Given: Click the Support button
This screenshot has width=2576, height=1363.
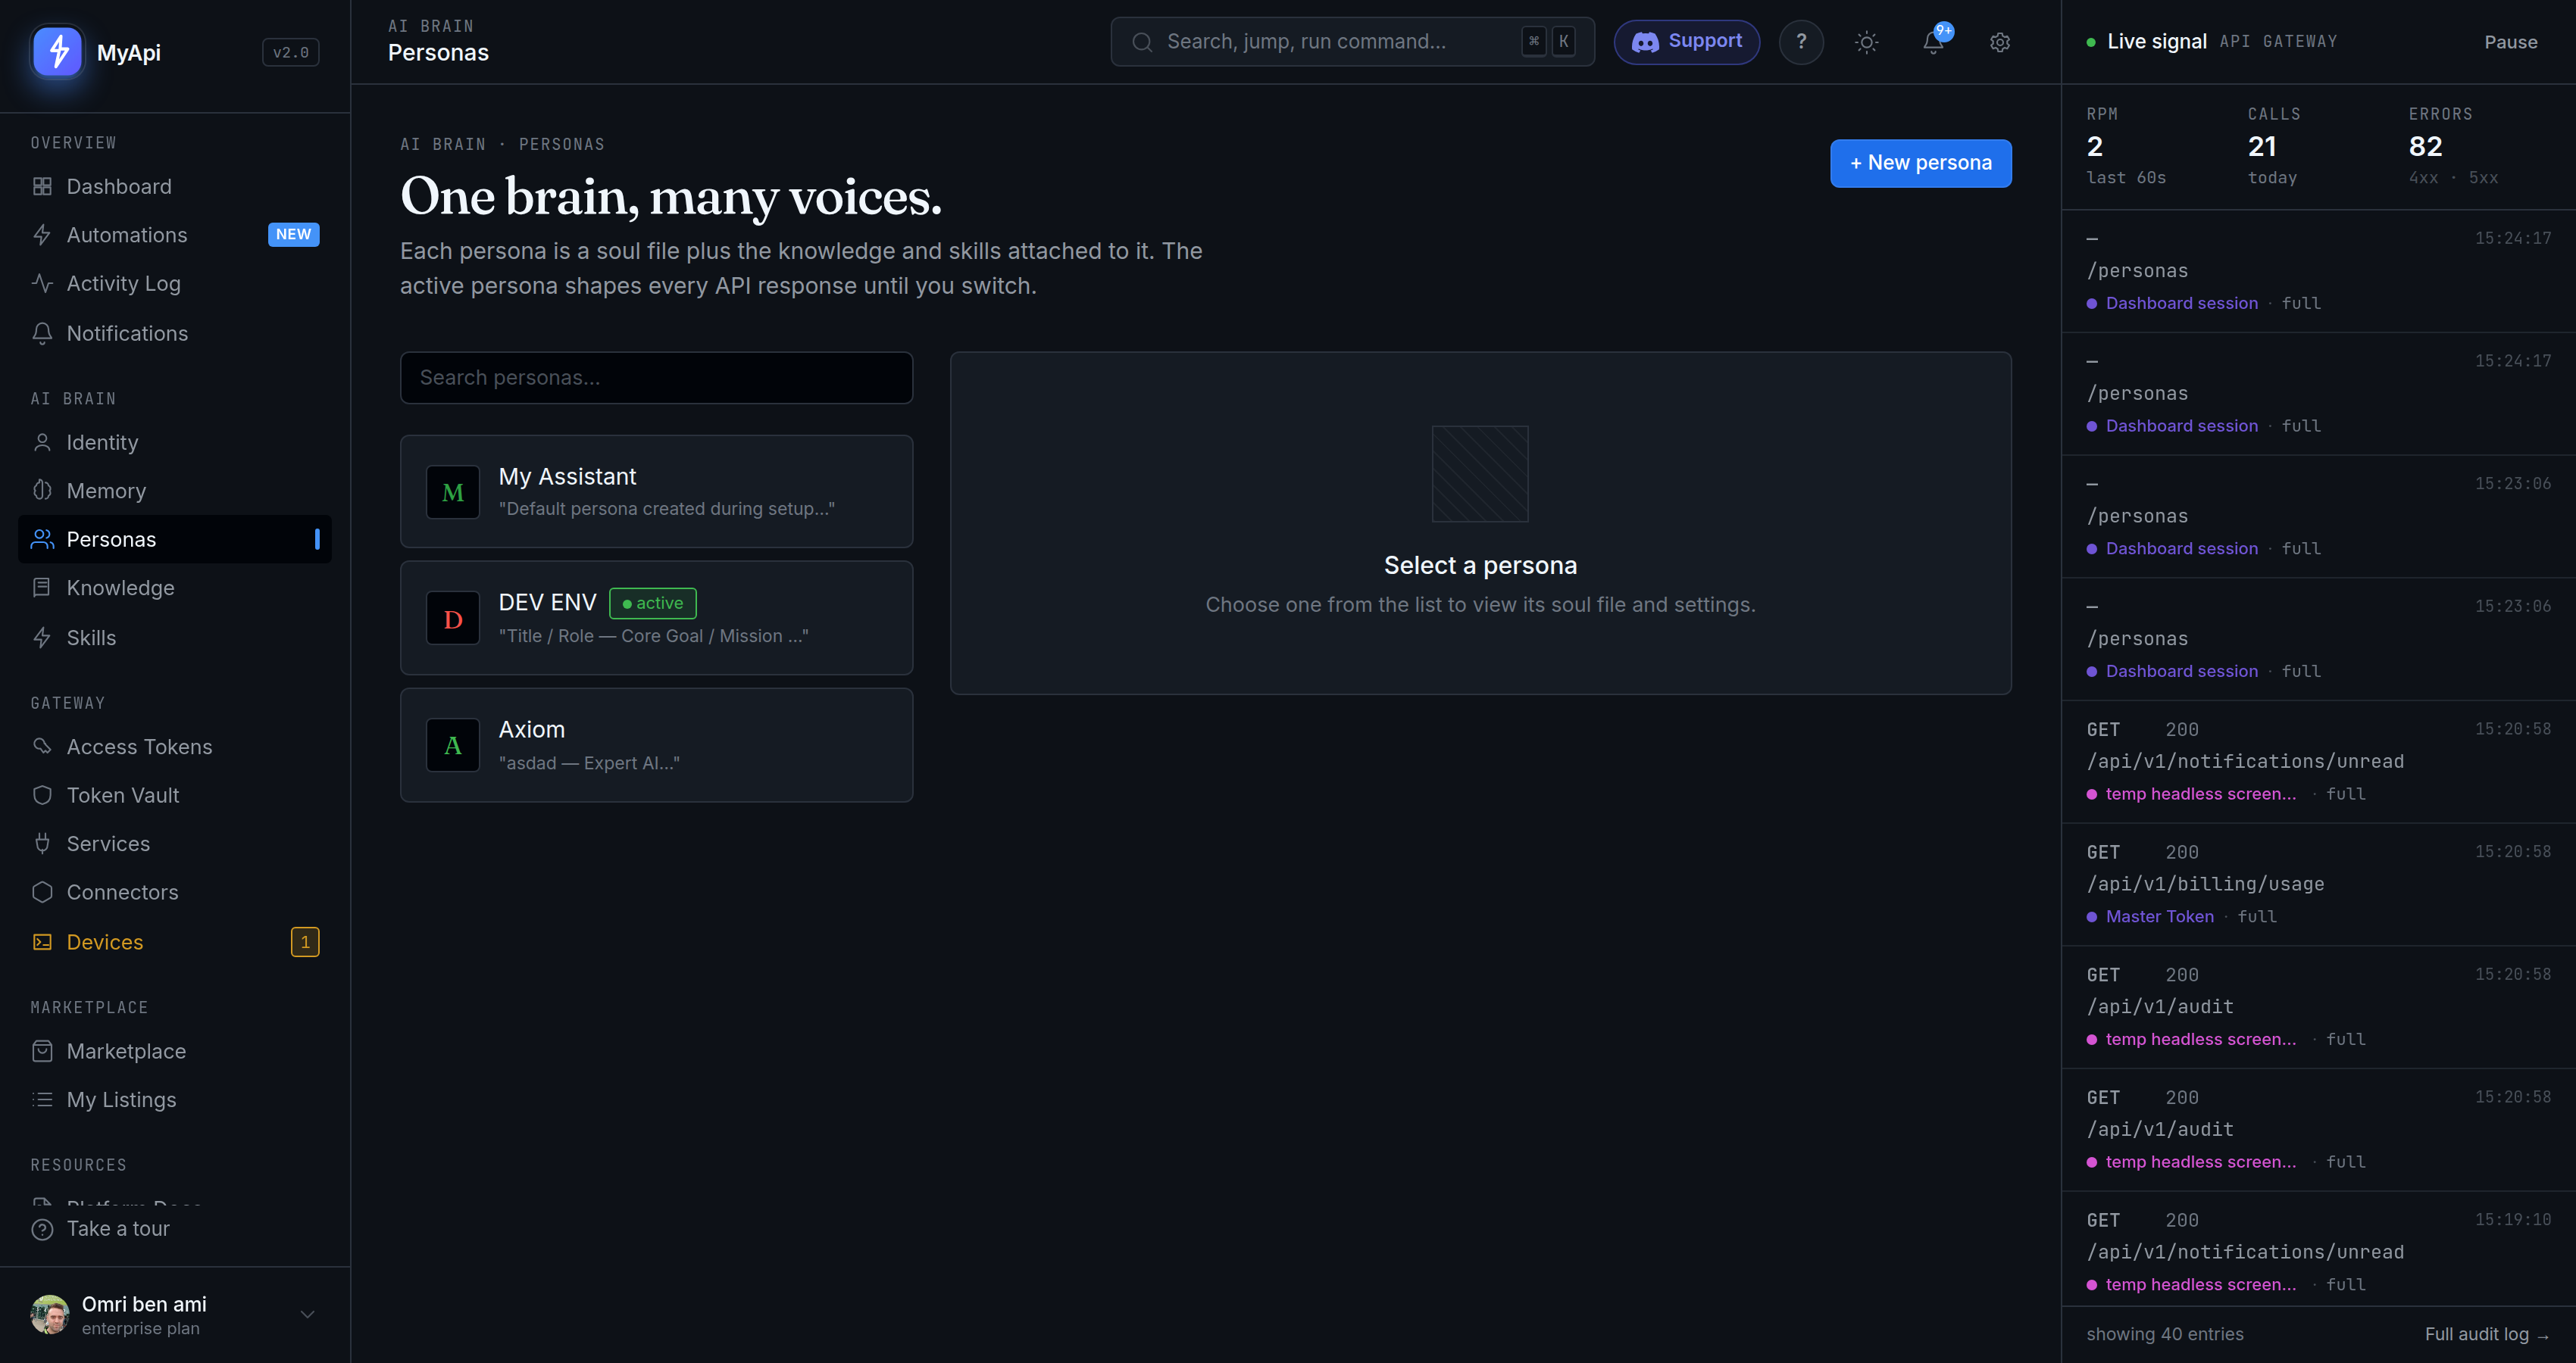Looking at the screenshot, I should coord(1686,42).
